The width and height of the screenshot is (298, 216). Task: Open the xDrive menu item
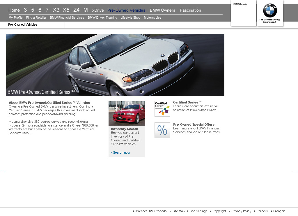(x=98, y=10)
